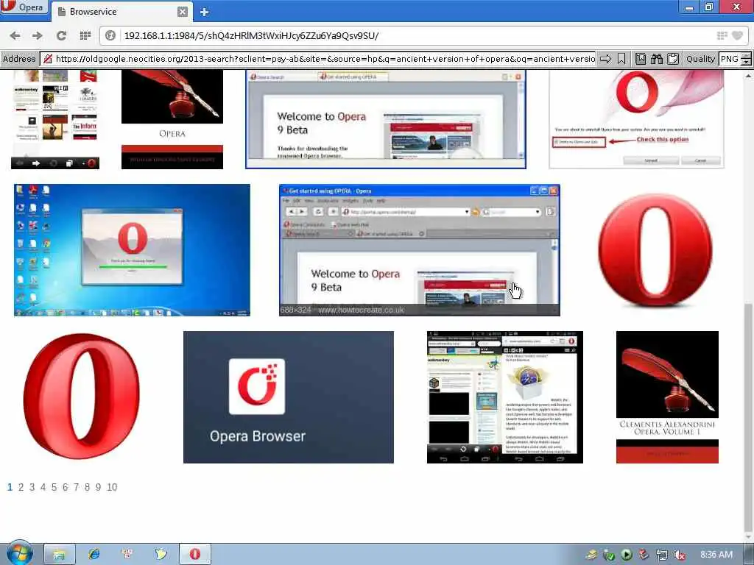754x565 pixels.
Task: Click the Browservice Go arrow button
Action: point(606,59)
